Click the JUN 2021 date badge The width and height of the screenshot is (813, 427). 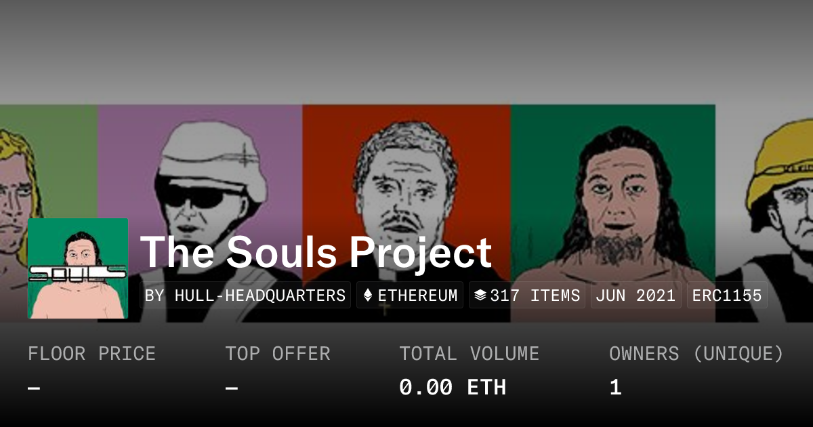[x=635, y=296]
